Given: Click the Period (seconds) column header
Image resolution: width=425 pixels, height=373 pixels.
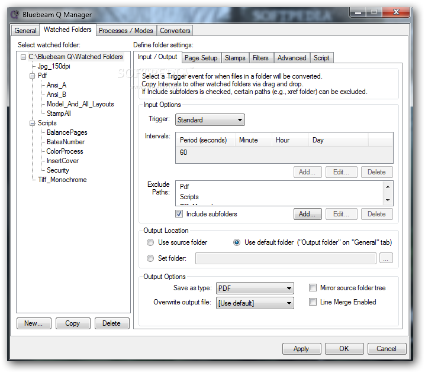Looking at the screenshot, I should point(205,140).
